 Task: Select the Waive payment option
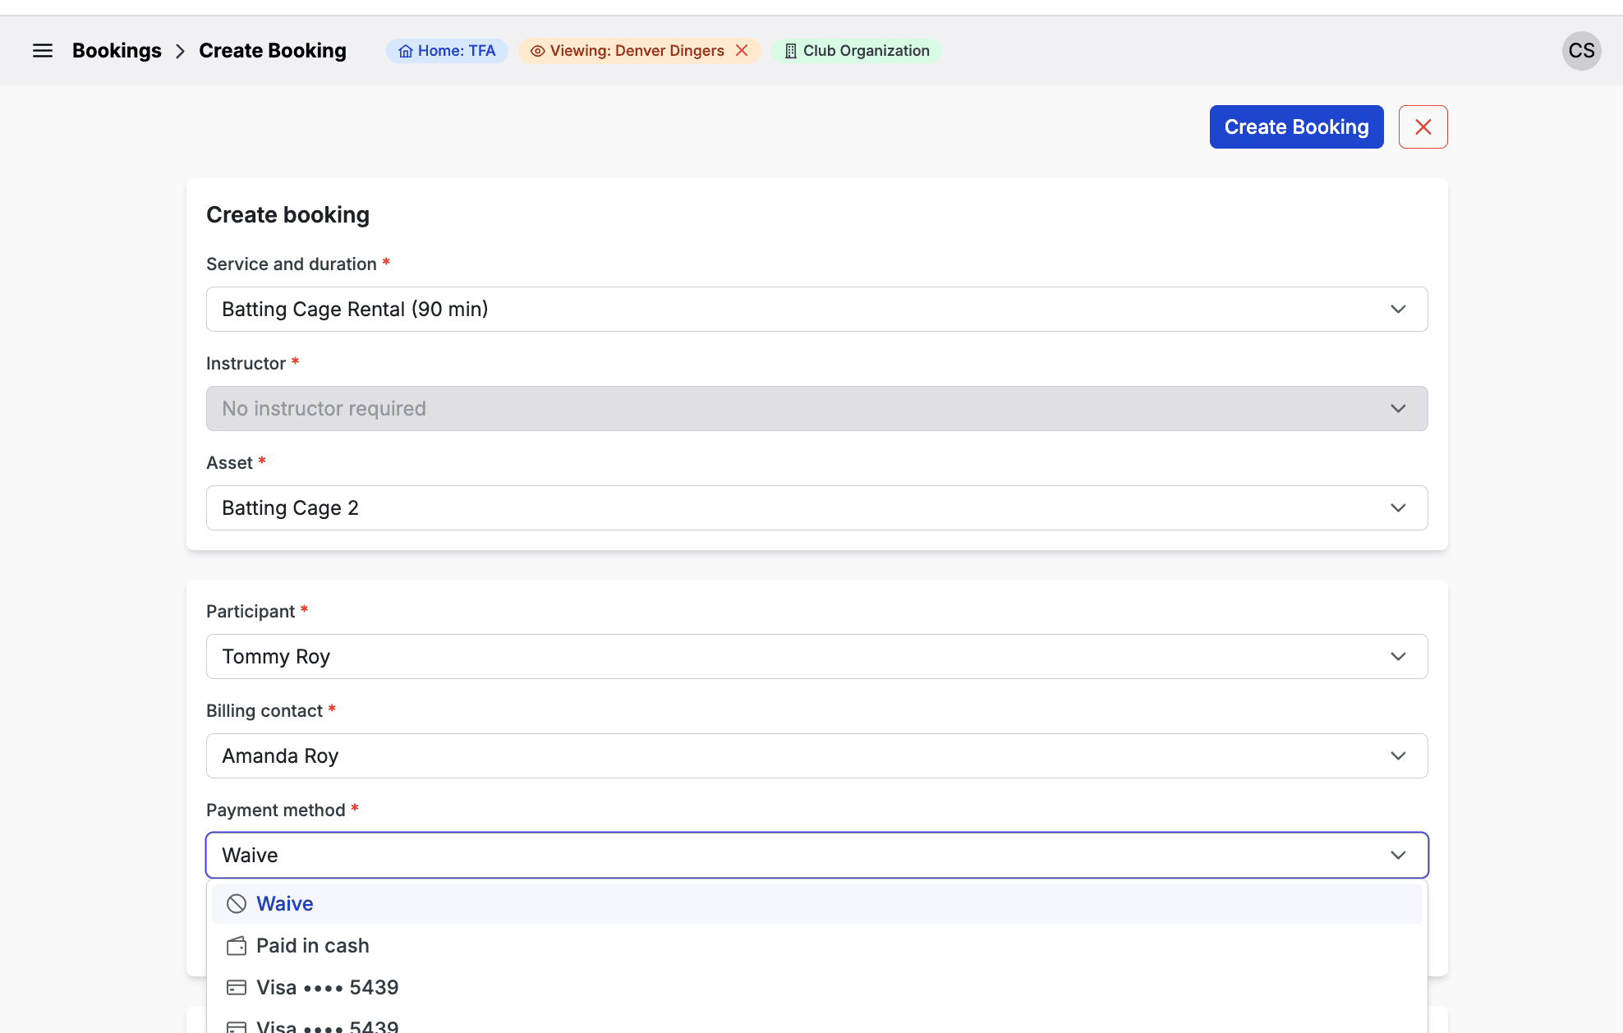click(x=284, y=903)
